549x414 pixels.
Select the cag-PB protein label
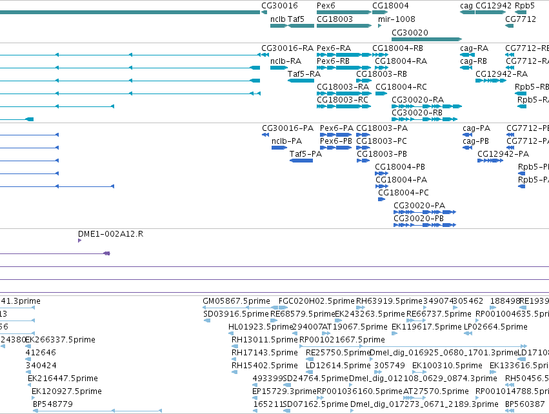click(x=475, y=141)
